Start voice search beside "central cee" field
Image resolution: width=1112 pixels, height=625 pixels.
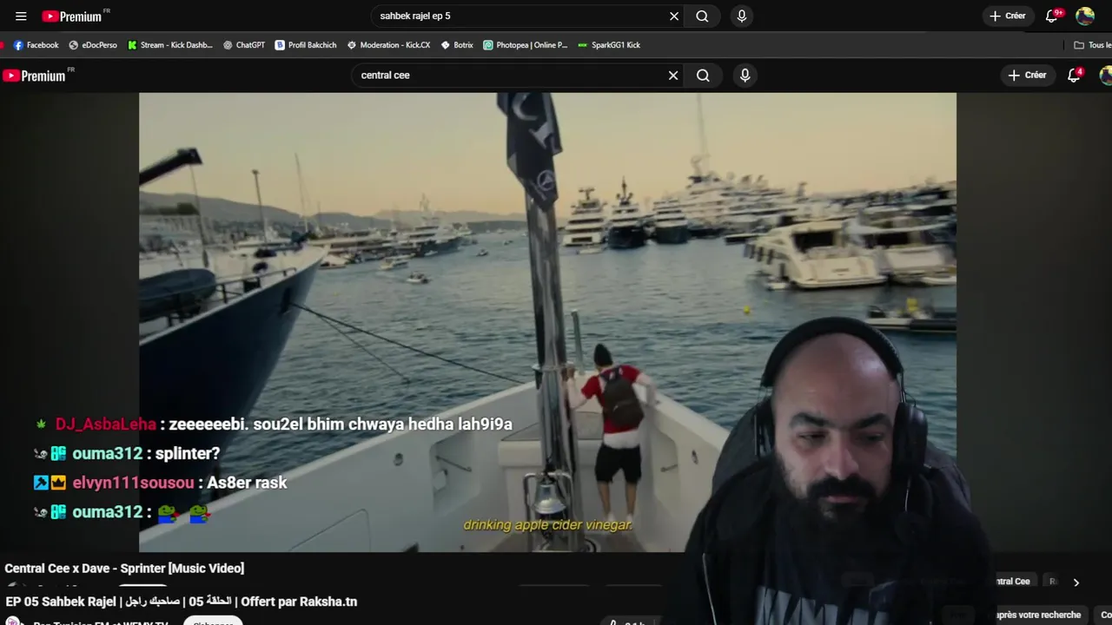point(745,76)
